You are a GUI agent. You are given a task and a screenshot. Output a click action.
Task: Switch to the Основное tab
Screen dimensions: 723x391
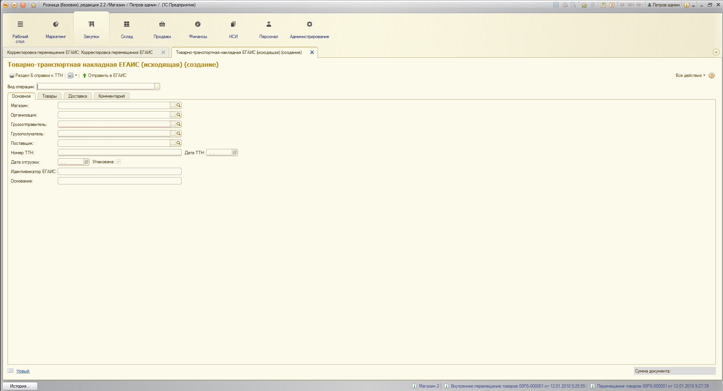click(22, 96)
